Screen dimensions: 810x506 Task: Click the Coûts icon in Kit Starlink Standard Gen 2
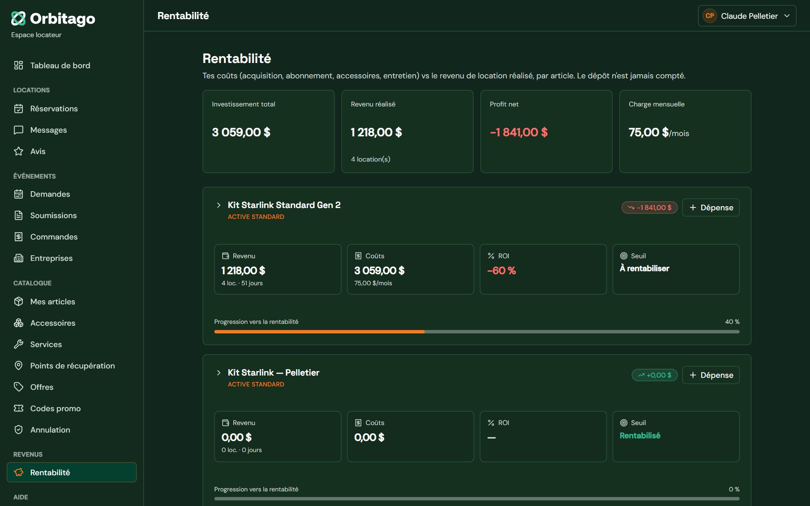click(358, 256)
